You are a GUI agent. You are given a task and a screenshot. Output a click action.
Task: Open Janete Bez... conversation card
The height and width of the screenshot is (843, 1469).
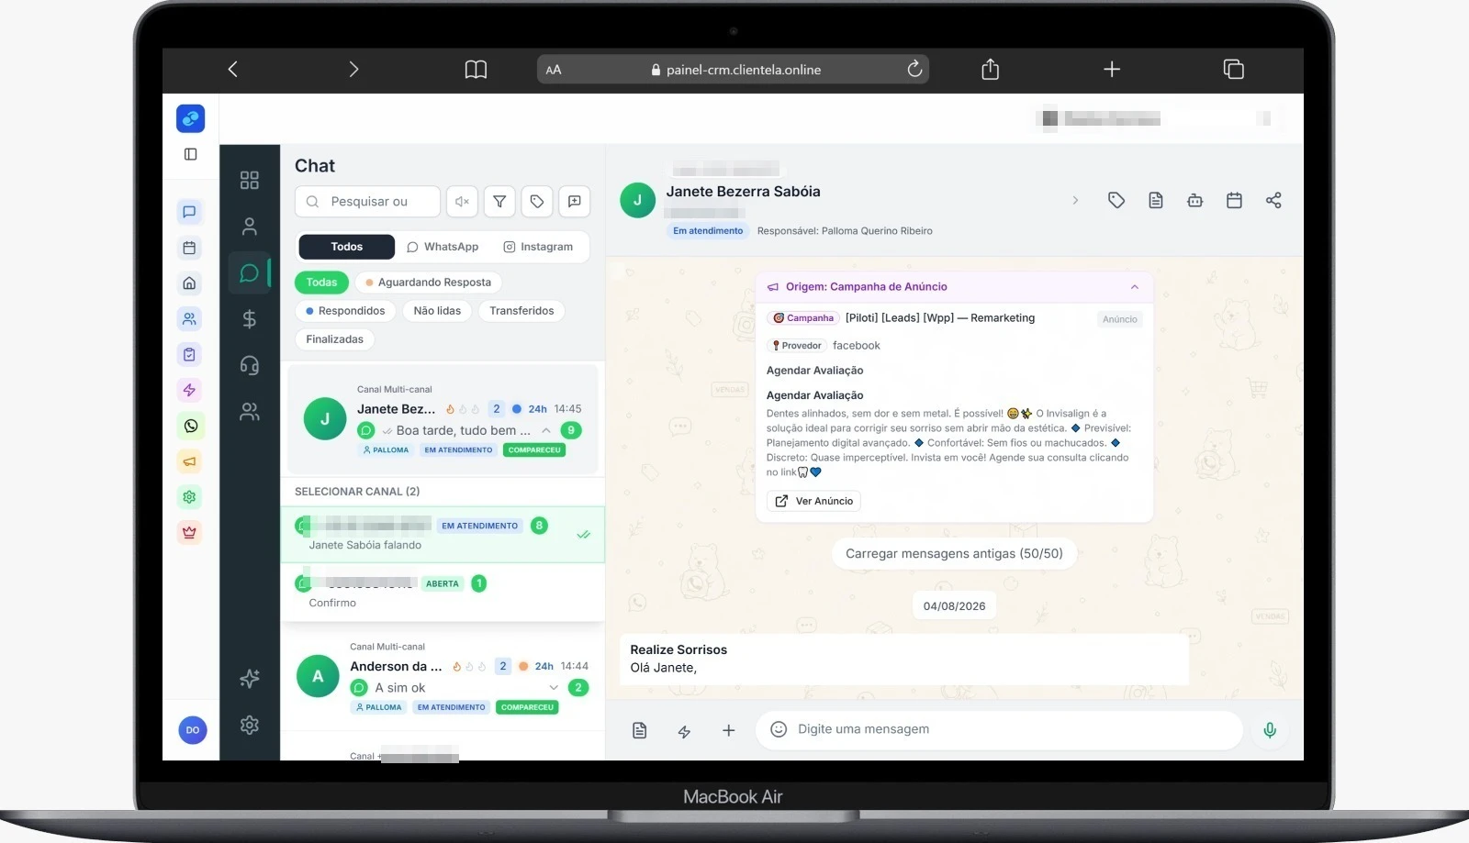coord(443,419)
